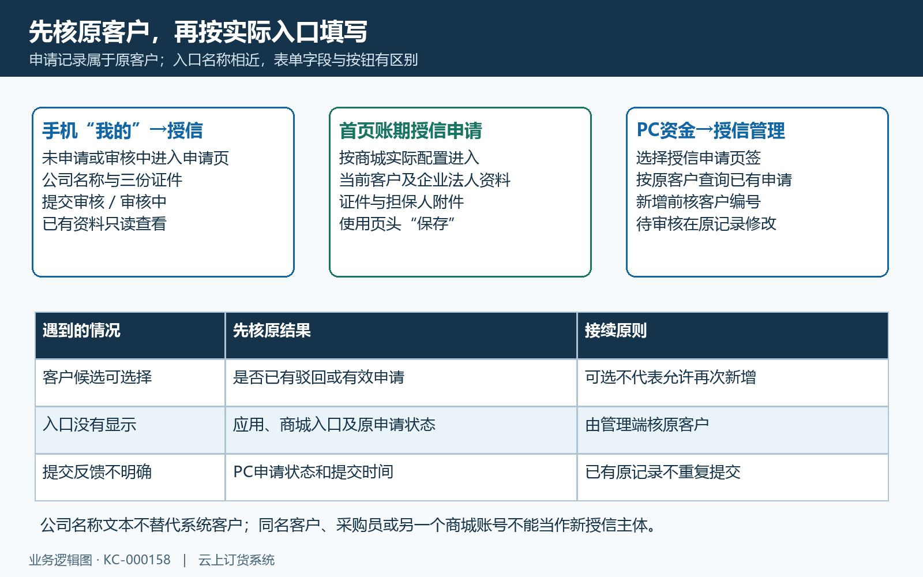Click the subtitle starting with 申请记录属于原客户
Screen dimensions: 923x577
[223, 60]
